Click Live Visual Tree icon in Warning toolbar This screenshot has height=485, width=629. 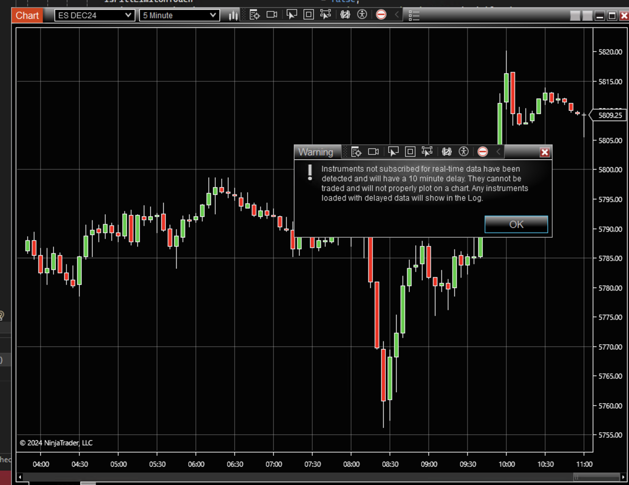(356, 152)
